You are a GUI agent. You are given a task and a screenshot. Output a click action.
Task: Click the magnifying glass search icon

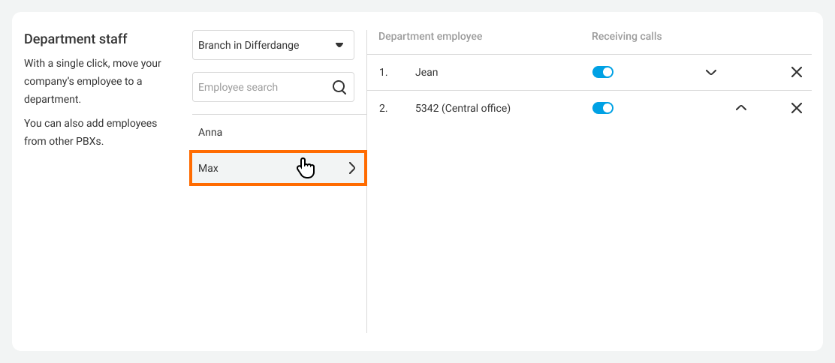pos(339,87)
